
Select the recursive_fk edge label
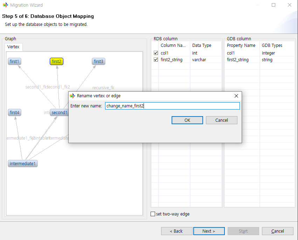[103, 87]
